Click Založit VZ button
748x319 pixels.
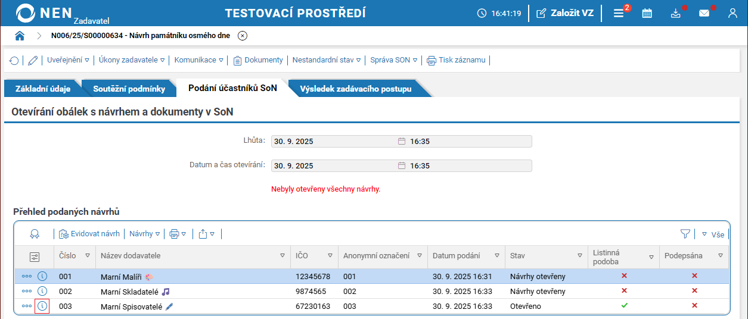tap(565, 13)
